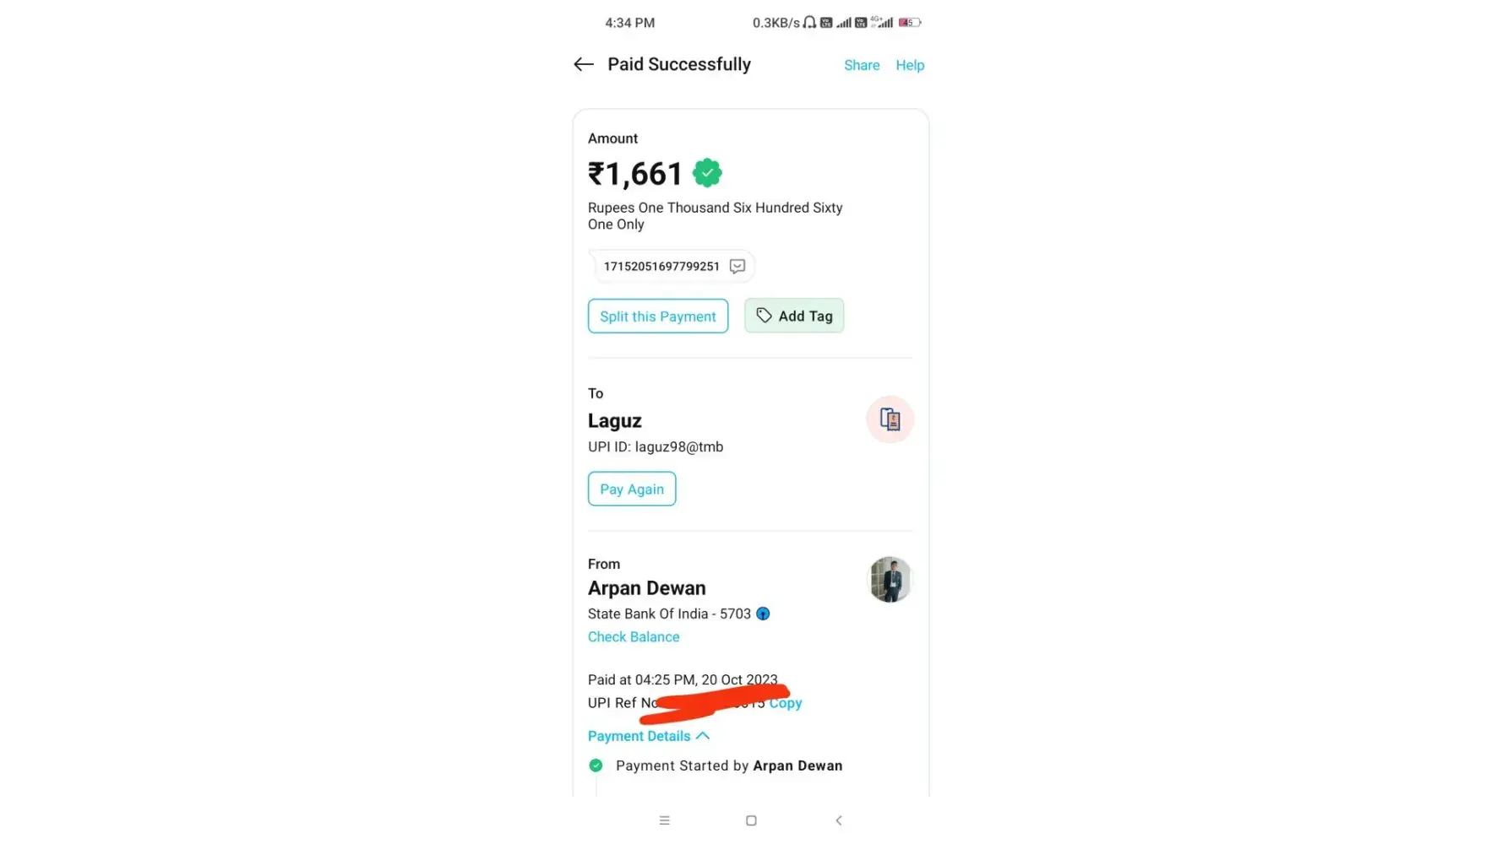Tap the Android home square button
1502x844 pixels.
click(x=751, y=820)
